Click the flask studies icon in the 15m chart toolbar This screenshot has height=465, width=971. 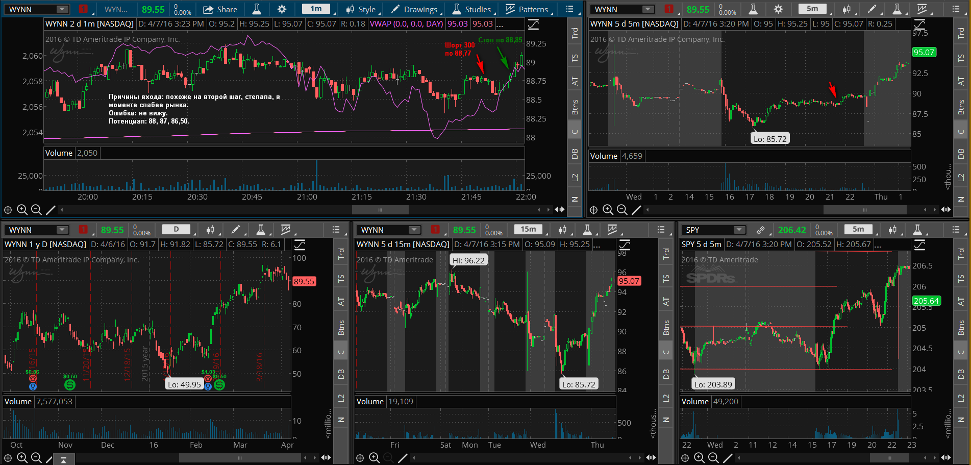click(587, 230)
